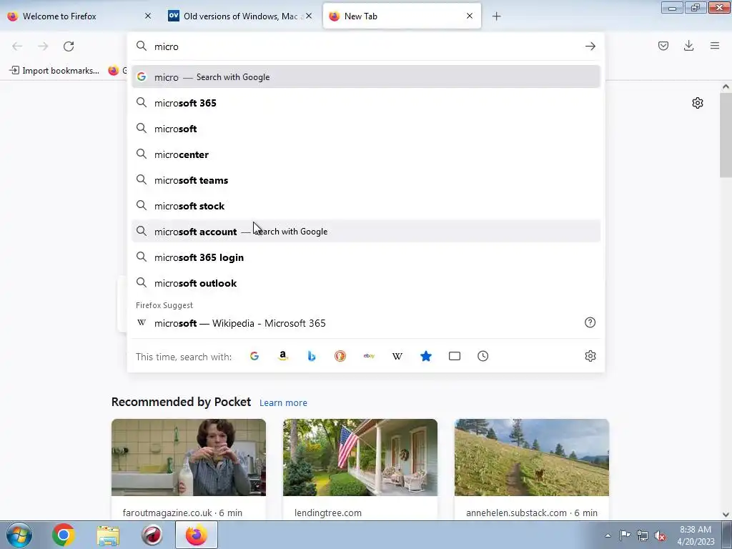732x549 pixels.
Task: Open Wikipedia - Microsoft 365 Firefox Suggest result
Action: point(365,323)
